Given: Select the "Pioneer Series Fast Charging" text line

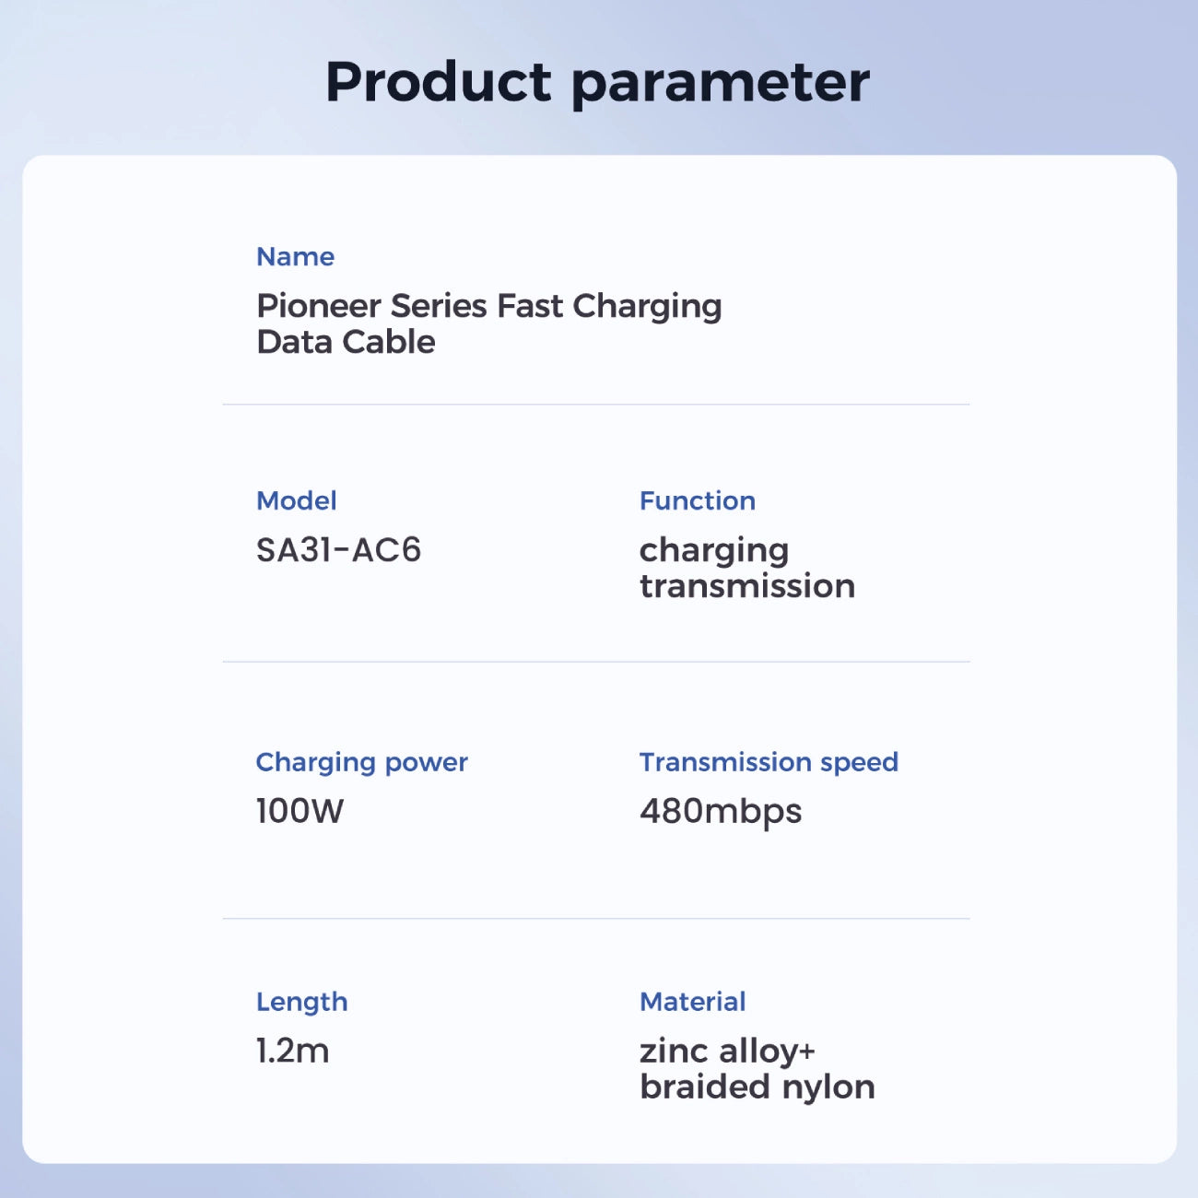Looking at the screenshot, I should tap(488, 306).
